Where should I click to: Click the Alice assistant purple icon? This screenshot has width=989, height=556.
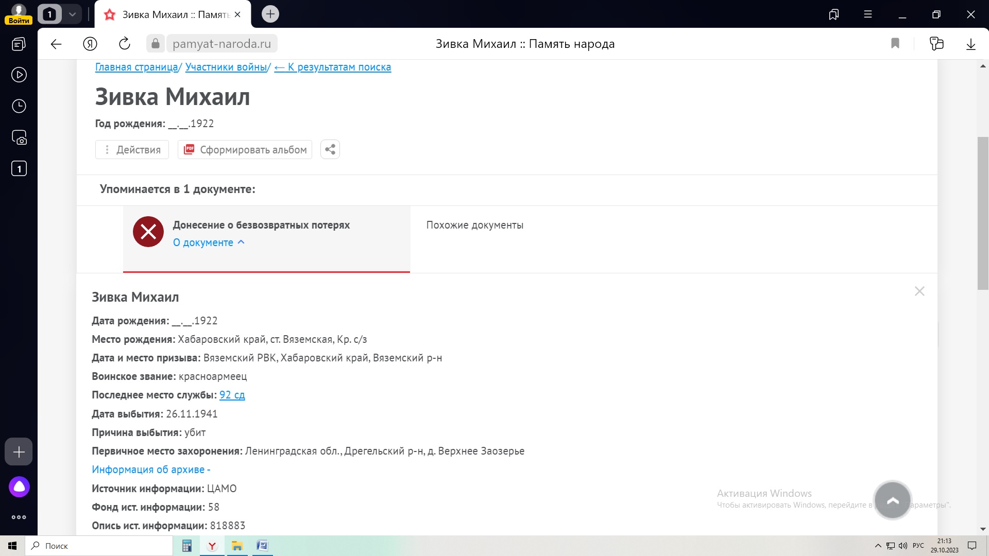click(x=19, y=486)
